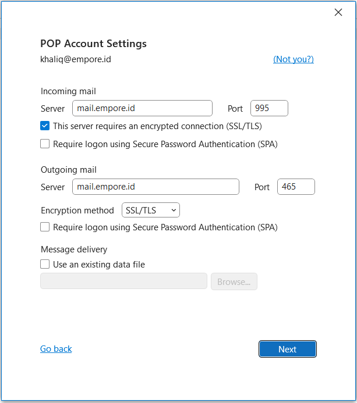Check the "Use an existing data file" box
The image size is (357, 403).
[x=45, y=264]
